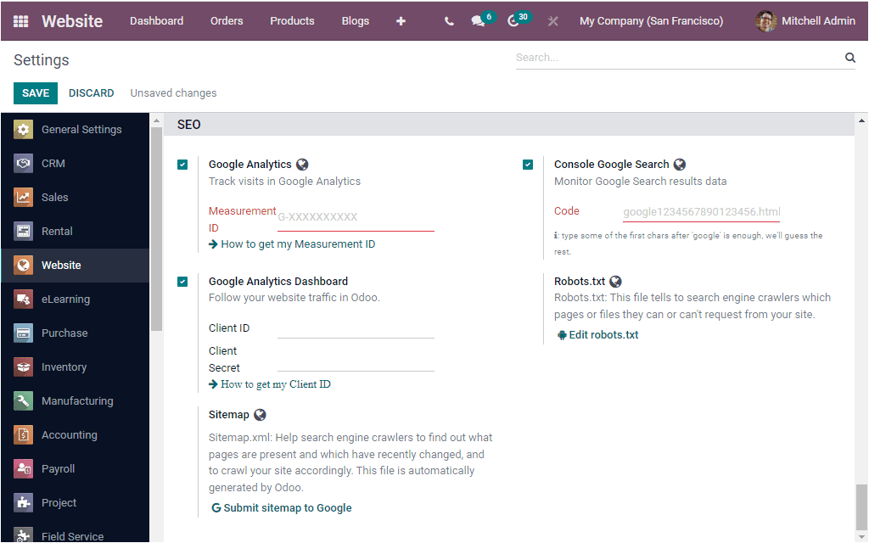Click the VoIP phone icon

449,20
